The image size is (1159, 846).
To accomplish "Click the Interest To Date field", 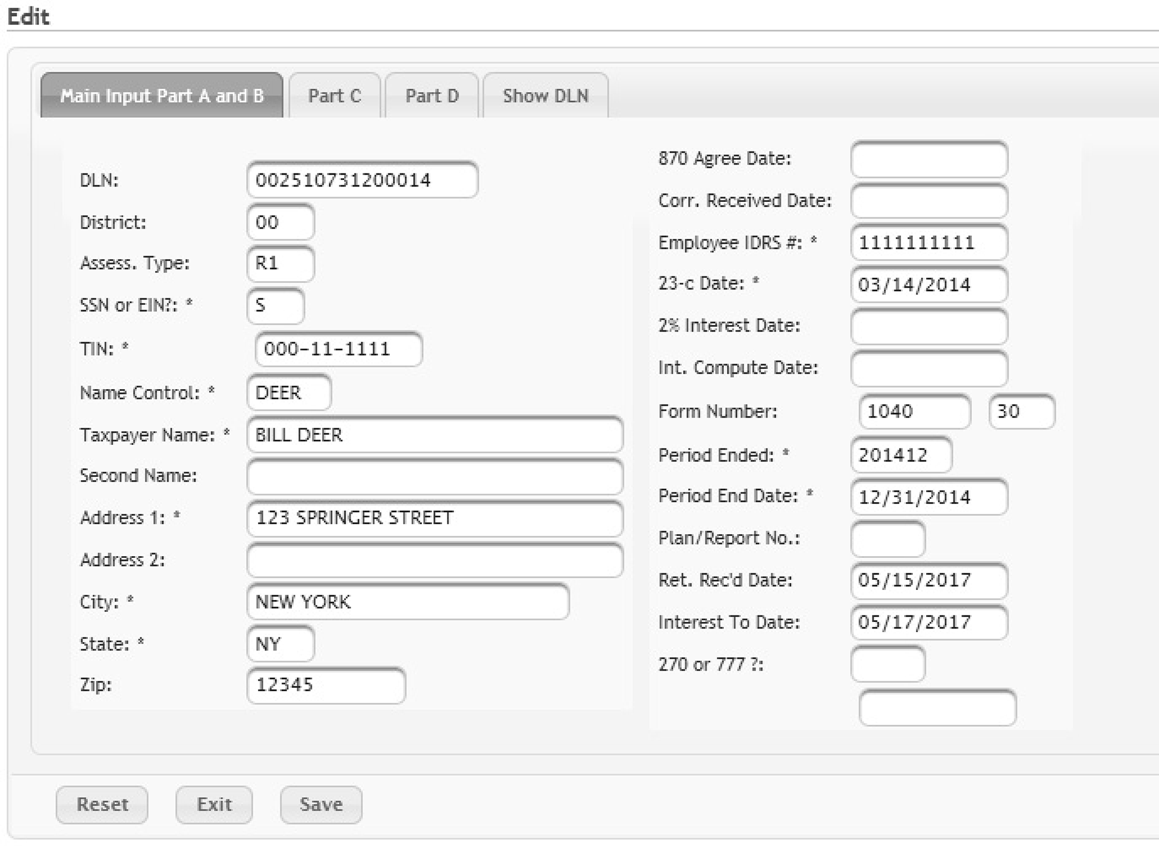I will click(x=929, y=622).
